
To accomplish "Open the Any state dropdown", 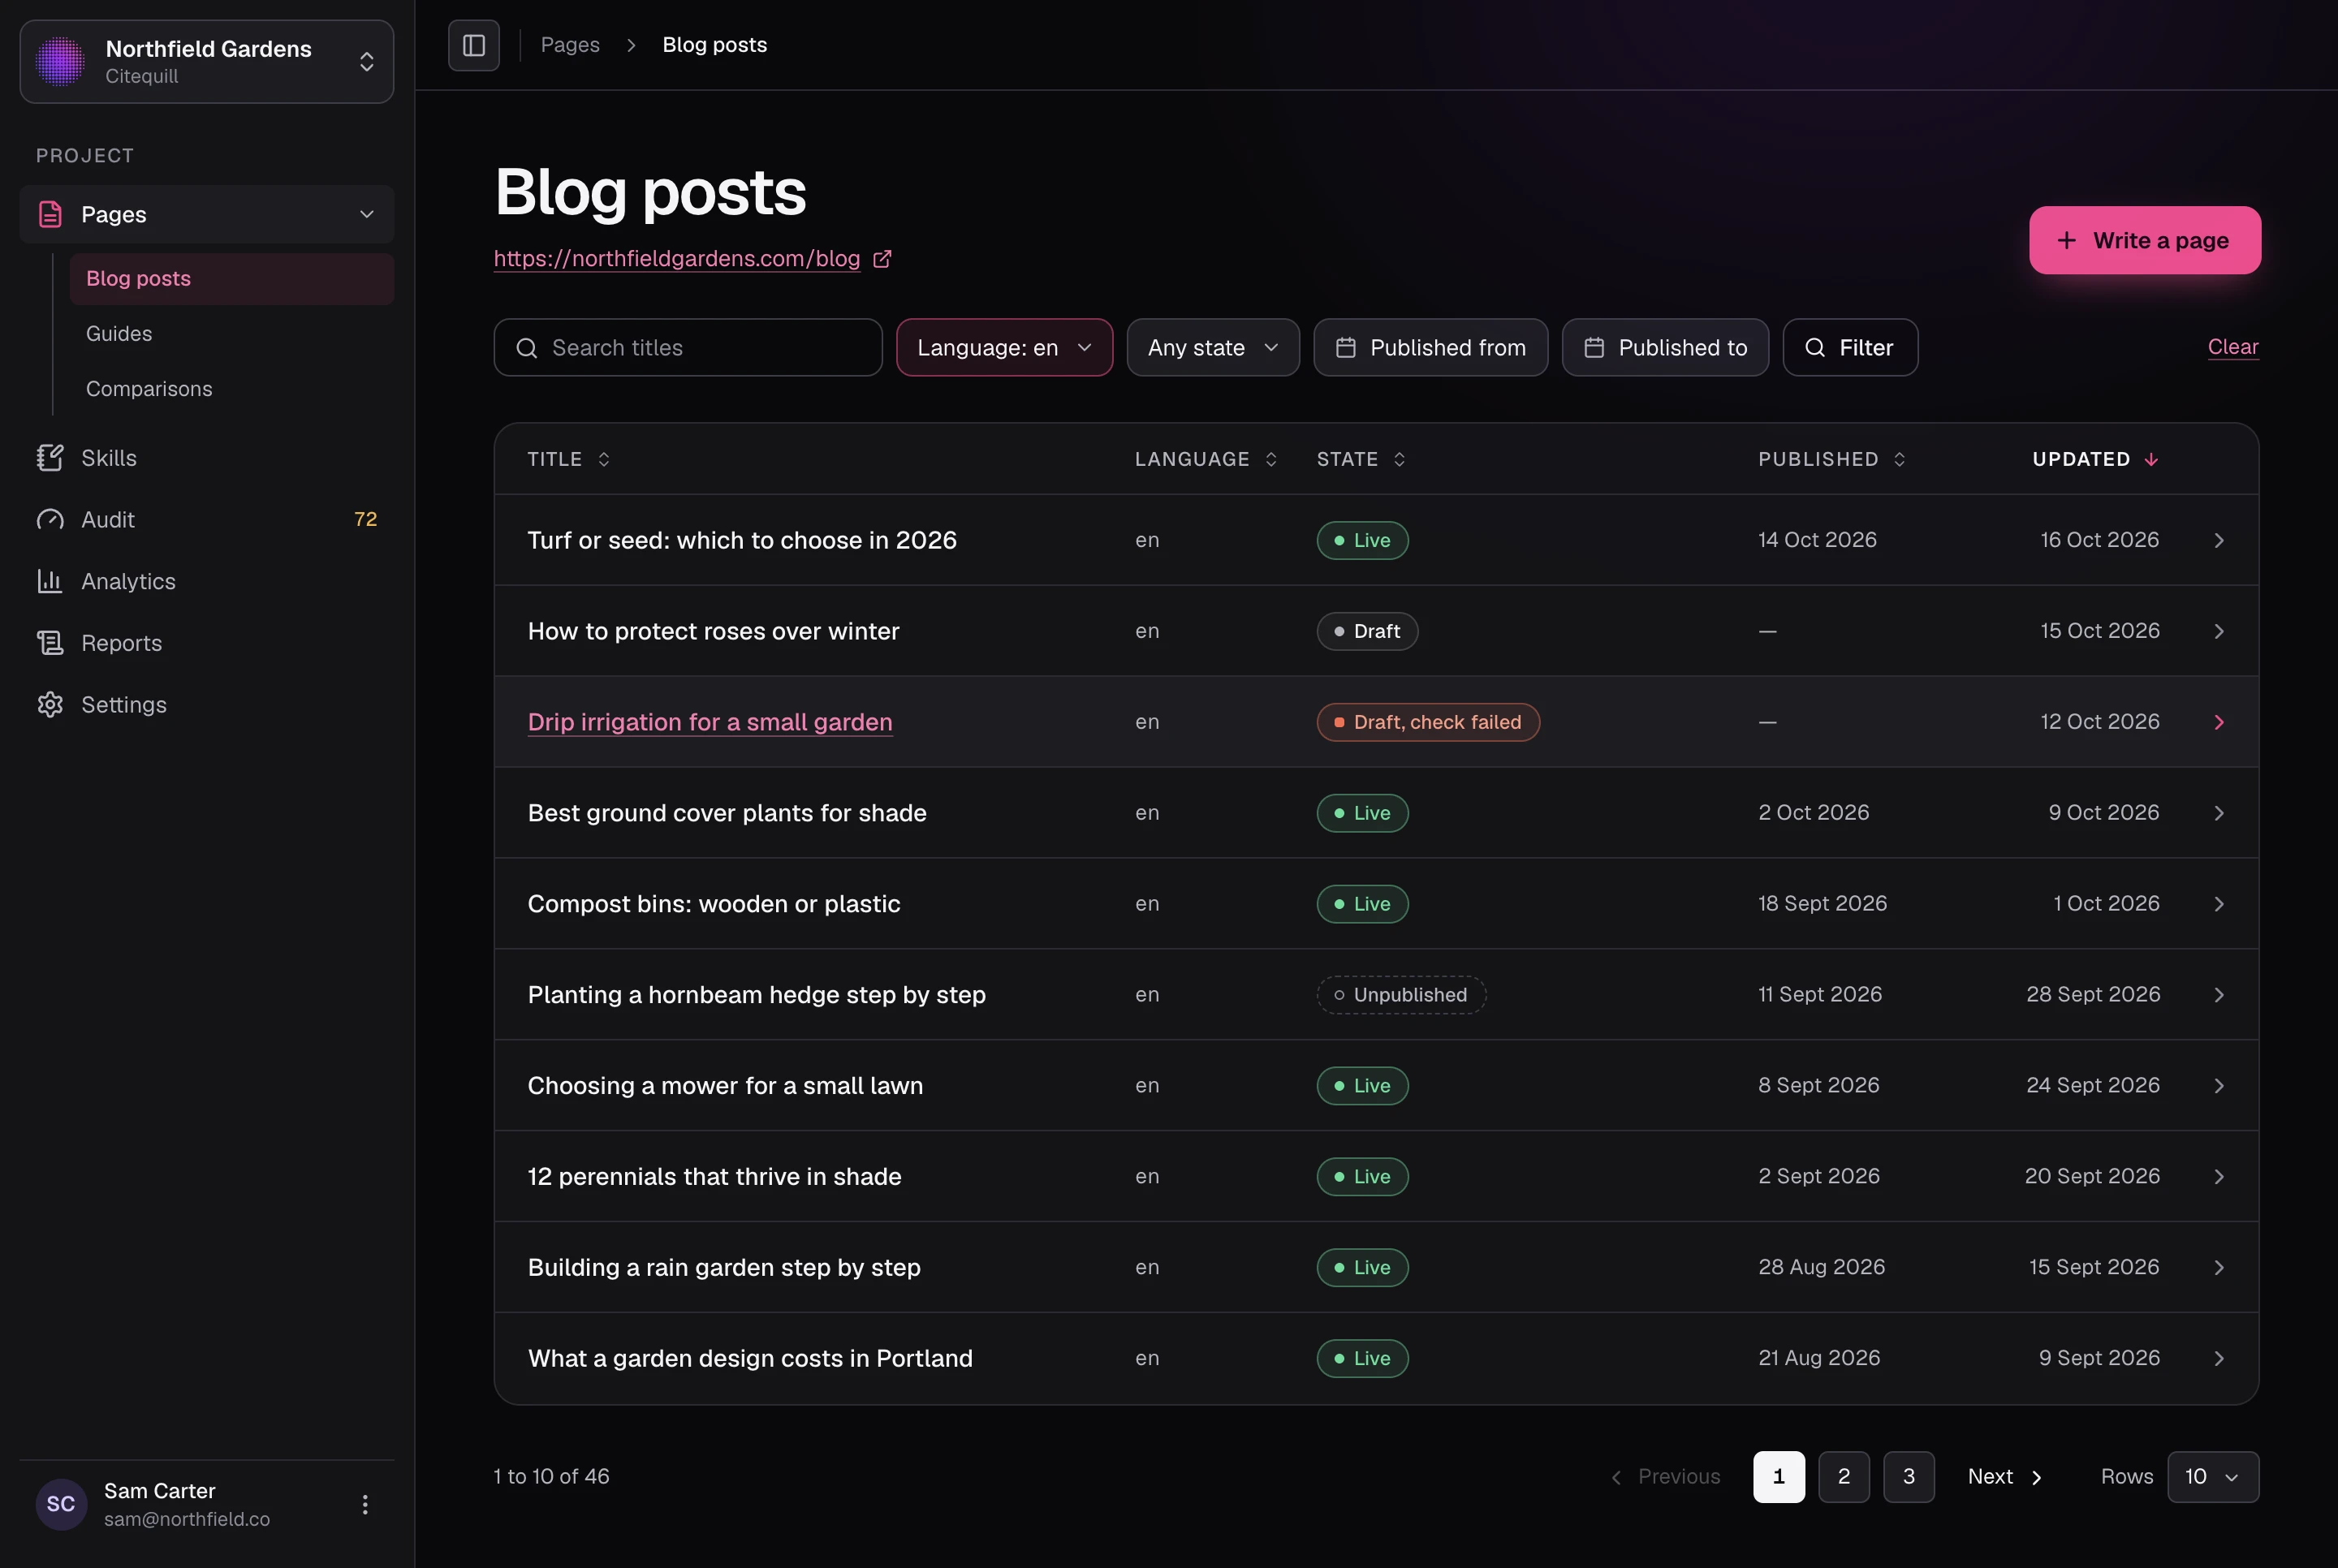I will coord(1213,348).
